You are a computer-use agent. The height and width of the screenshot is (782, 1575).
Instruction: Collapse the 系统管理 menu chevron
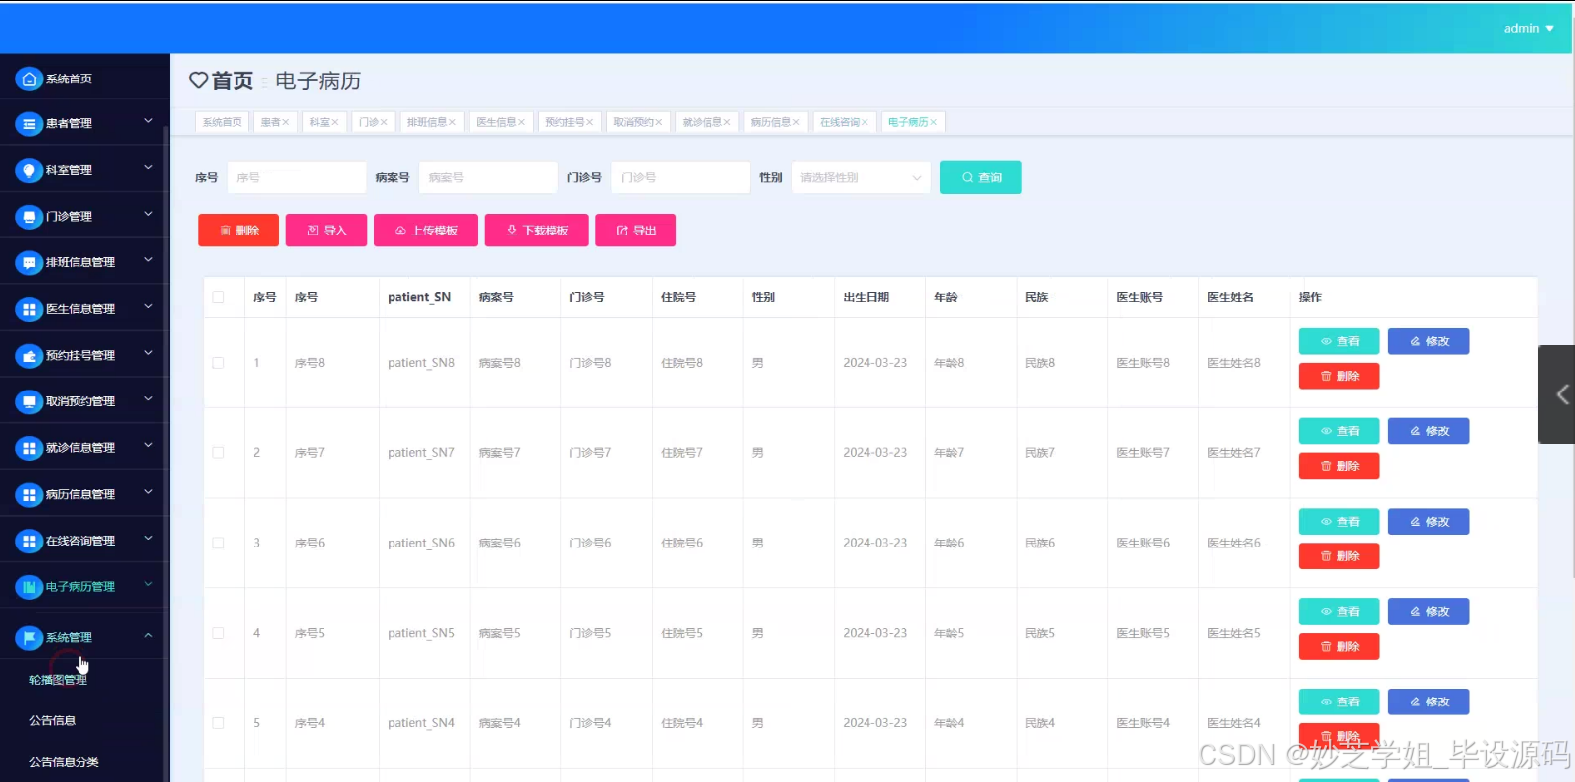click(148, 636)
